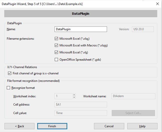Toggle Microsoft Excel with Macros (*.xlsm) checkbox
The height and width of the screenshot is (132, 162).
coord(56,45)
